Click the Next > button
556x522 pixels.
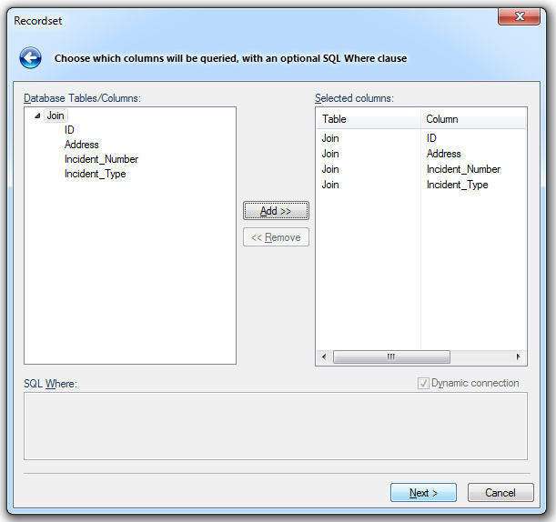coord(423,493)
